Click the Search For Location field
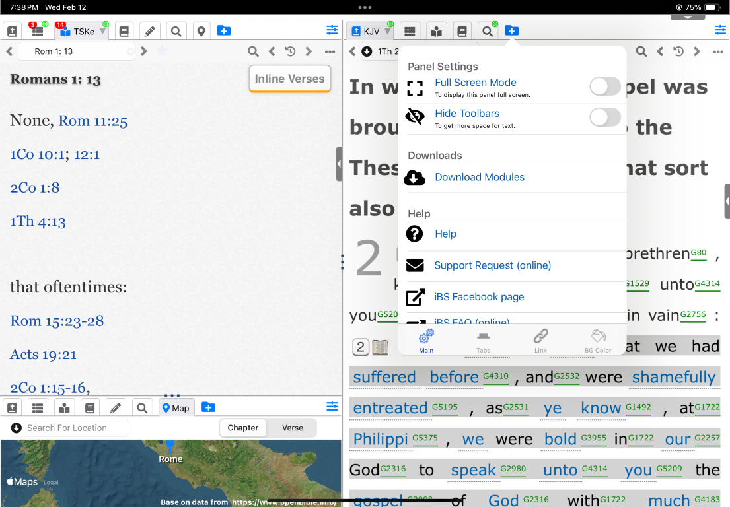This screenshot has width=730, height=507. click(x=73, y=428)
